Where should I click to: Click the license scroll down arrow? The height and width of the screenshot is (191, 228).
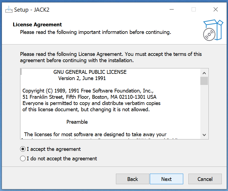204,135
